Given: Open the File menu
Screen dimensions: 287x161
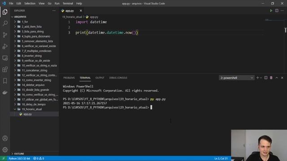Looking at the screenshot, I should (11, 4).
